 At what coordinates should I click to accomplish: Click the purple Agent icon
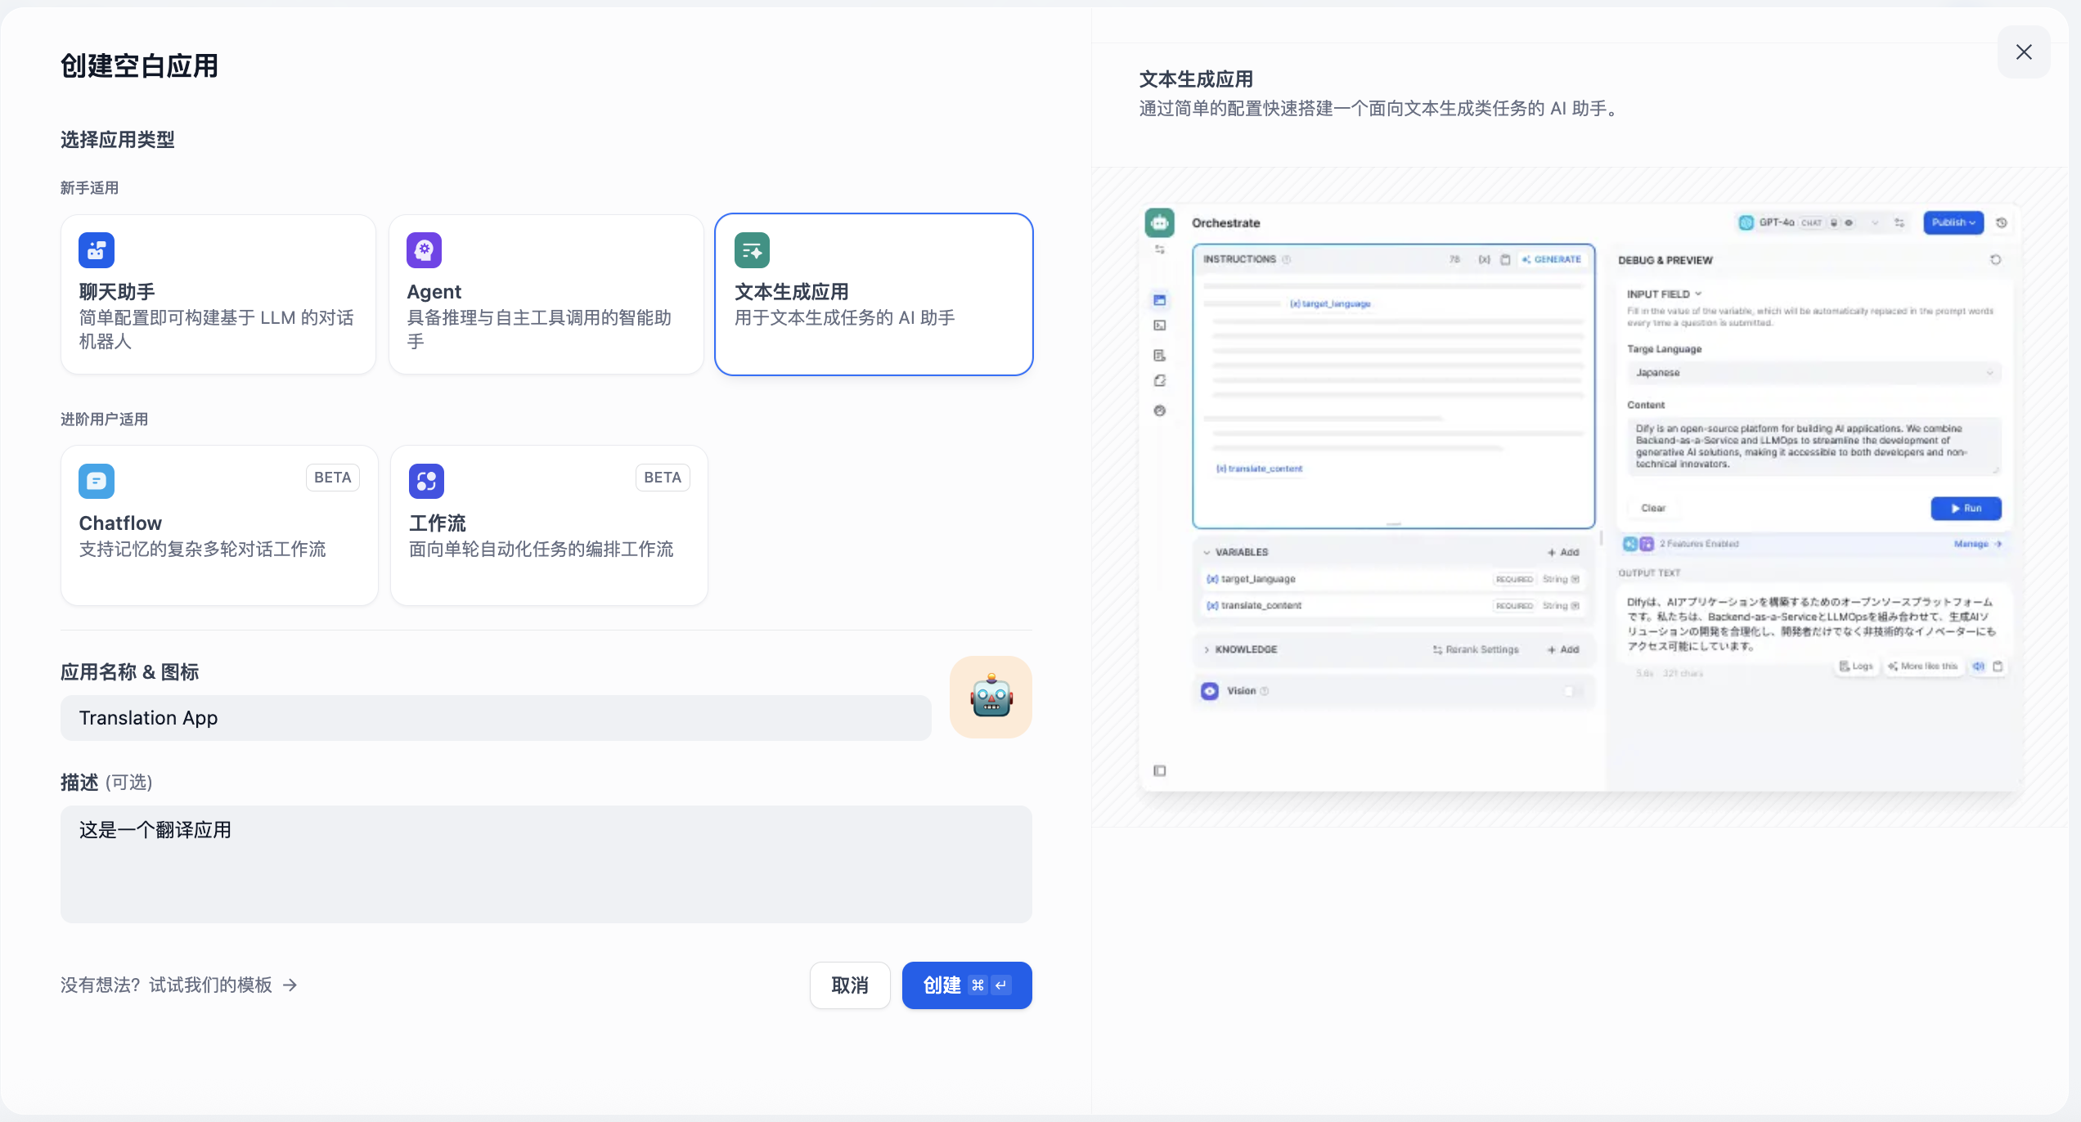(x=424, y=250)
